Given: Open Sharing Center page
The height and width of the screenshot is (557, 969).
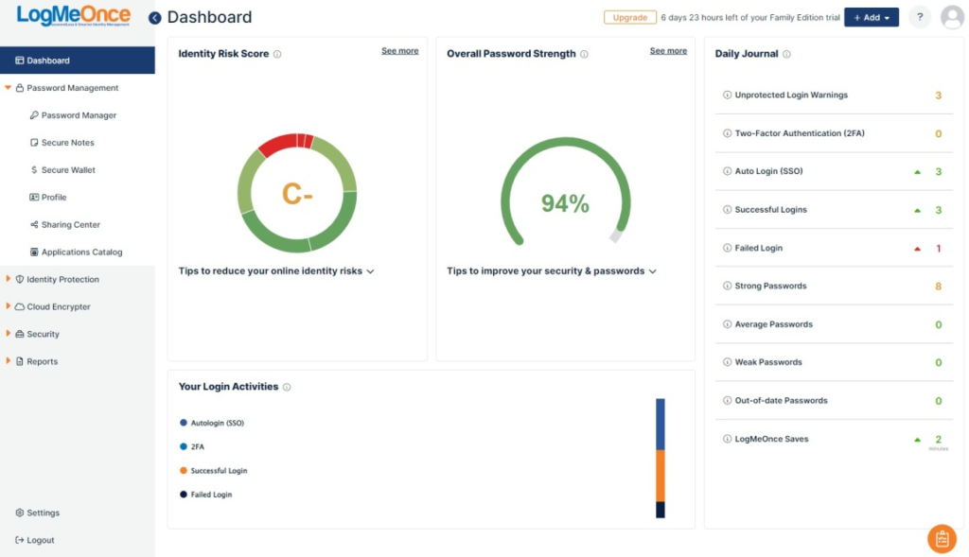Looking at the screenshot, I should [70, 225].
